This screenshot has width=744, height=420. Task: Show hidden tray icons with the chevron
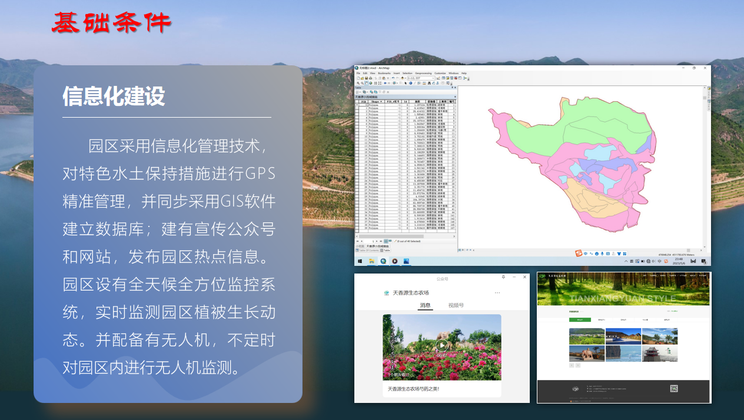pos(626,261)
